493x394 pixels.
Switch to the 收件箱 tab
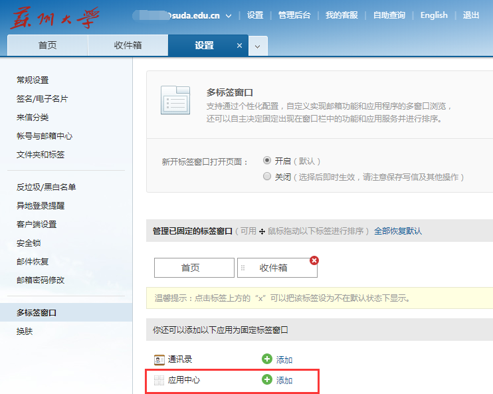[128, 46]
